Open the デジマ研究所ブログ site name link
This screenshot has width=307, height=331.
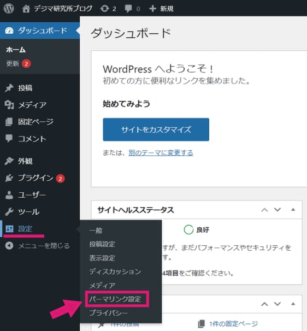coord(63,9)
